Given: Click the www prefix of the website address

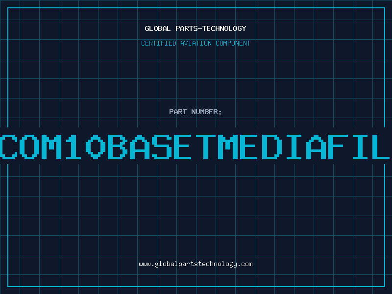Looking at the screenshot, I should pyautogui.click(x=145, y=264).
